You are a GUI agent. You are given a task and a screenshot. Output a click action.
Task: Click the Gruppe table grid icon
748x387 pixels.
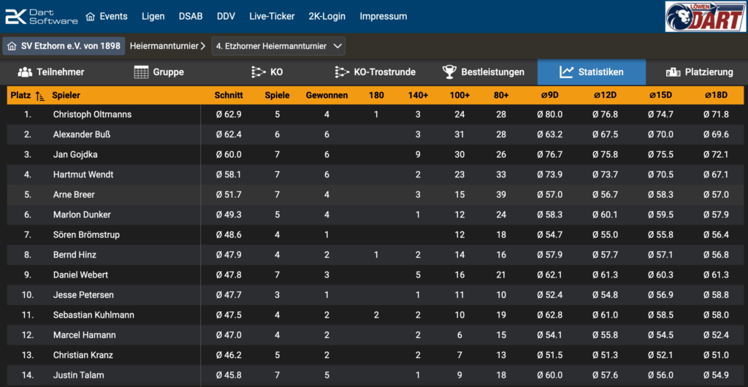[x=142, y=72]
